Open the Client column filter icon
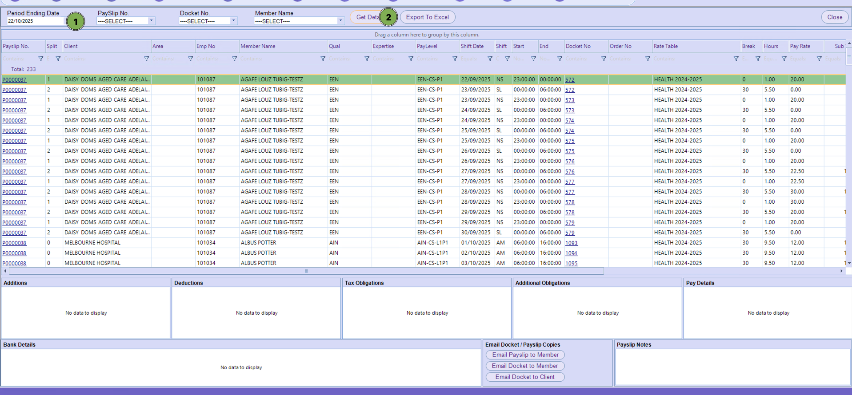Viewport: 852px width, 395px height. pos(146,59)
